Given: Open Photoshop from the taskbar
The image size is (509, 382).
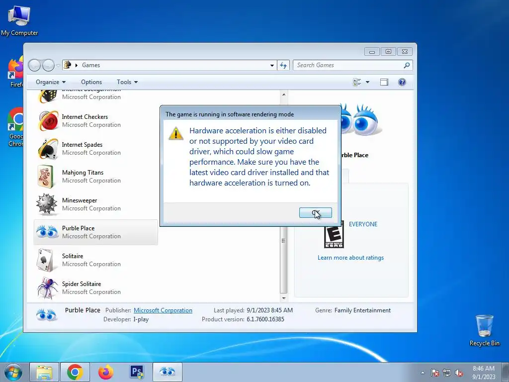Looking at the screenshot, I should coord(137,372).
